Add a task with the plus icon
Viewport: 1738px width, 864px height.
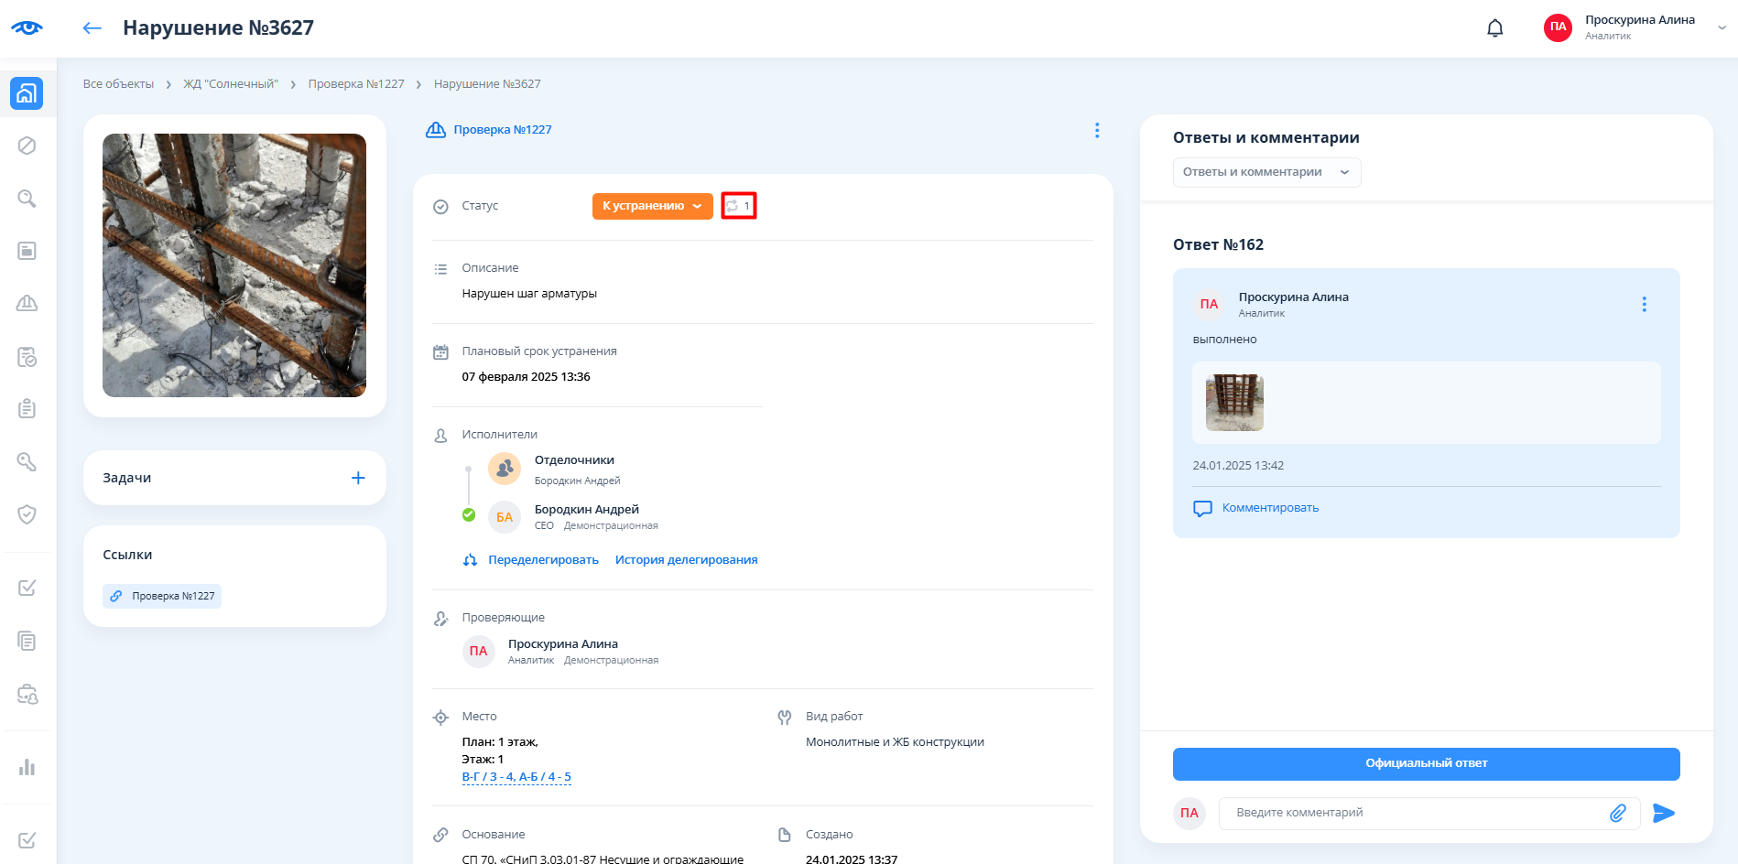pos(358,478)
